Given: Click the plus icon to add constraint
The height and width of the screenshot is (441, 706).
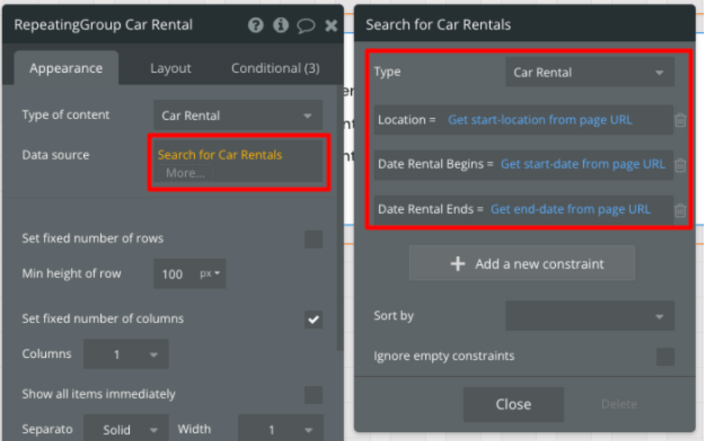Looking at the screenshot, I should pos(457,264).
